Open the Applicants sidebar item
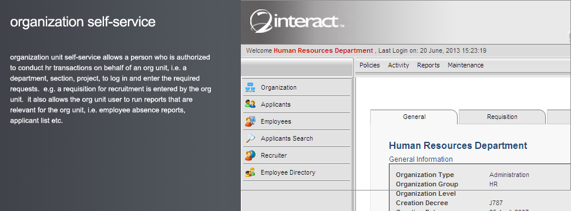The width and height of the screenshot is (571, 211). pyautogui.click(x=297, y=104)
